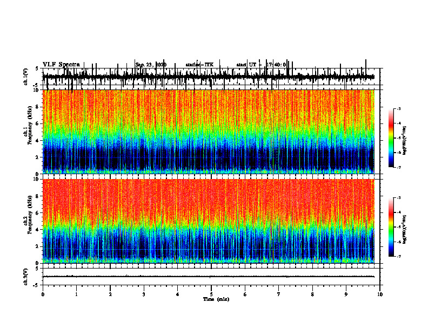Click inside the ch.2 spectrogram panel

click(209, 221)
